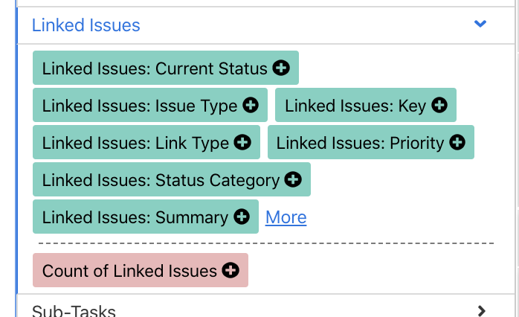Select the pink Count of Linked Issues chip
The width and height of the screenshot is (519, 317).
129,271
